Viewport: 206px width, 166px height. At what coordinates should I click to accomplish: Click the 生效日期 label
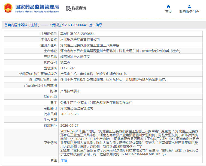[x=50, y=120]
